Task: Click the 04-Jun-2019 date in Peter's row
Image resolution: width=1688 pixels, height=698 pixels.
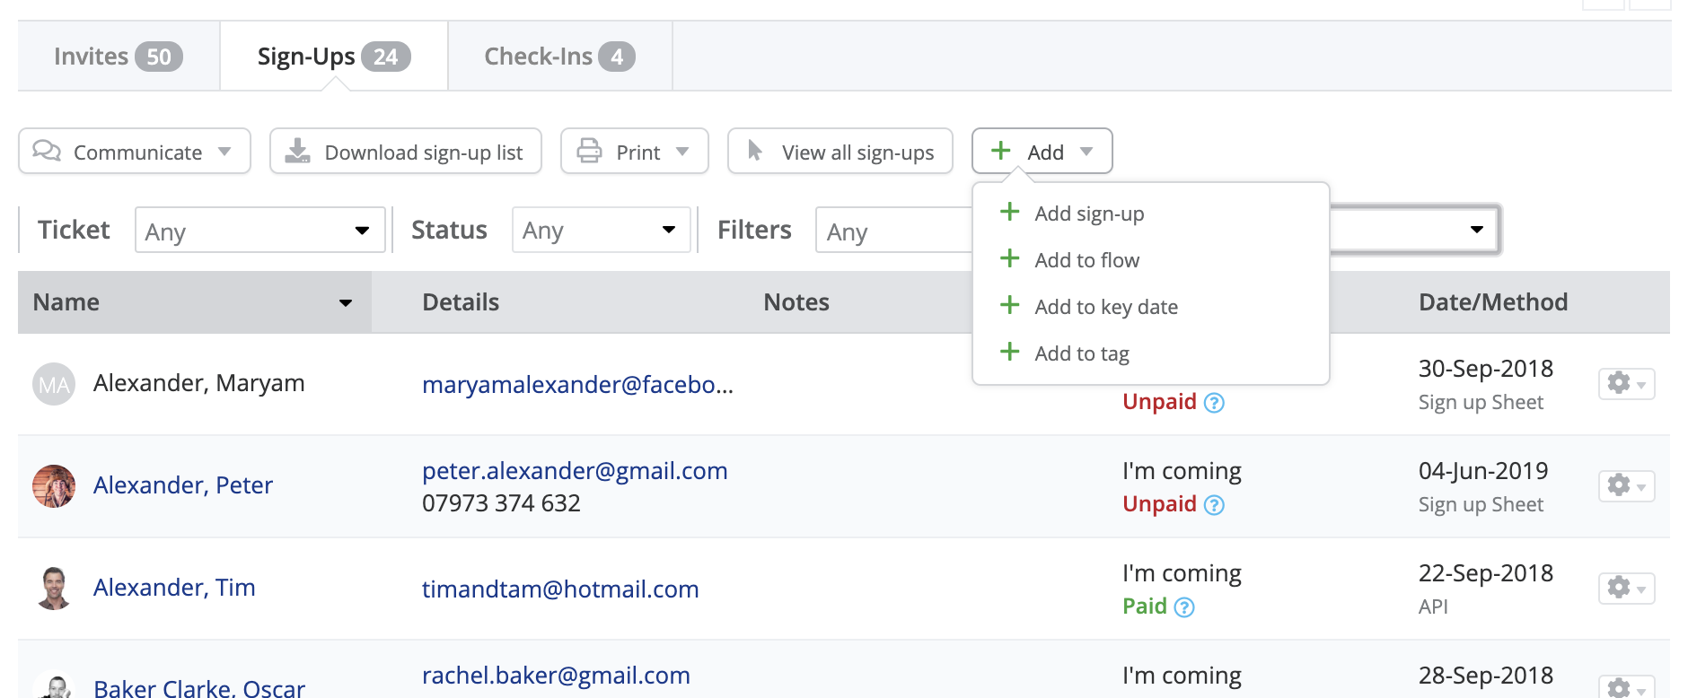Action: [1483, 471]
